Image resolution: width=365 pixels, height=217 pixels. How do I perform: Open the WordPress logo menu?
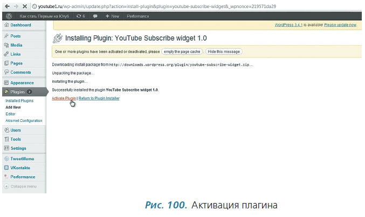(9, 16)
